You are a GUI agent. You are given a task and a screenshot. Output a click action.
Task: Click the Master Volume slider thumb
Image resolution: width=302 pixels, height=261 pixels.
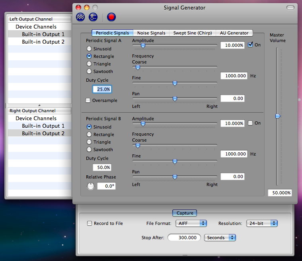click(x=278, y=116)
